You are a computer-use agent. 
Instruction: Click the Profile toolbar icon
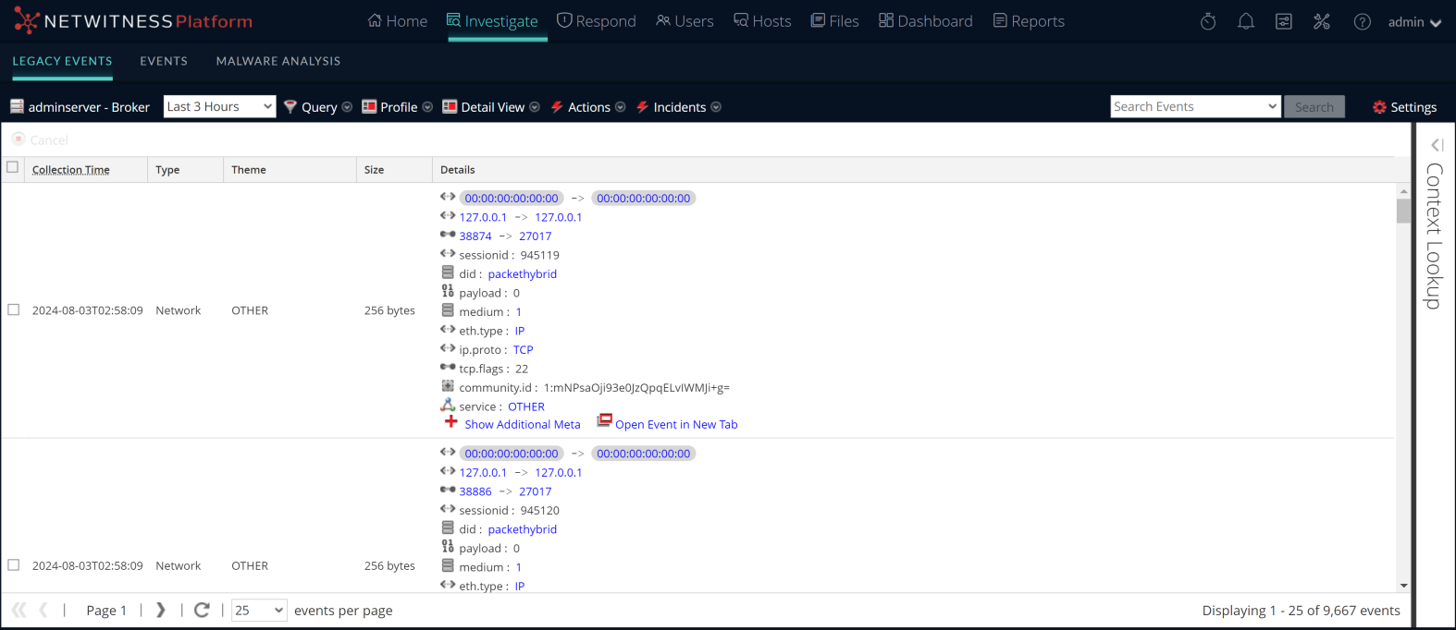[369, 106]
